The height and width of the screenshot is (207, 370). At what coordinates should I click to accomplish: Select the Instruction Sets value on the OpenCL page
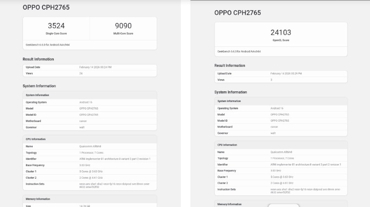[305, 191]
